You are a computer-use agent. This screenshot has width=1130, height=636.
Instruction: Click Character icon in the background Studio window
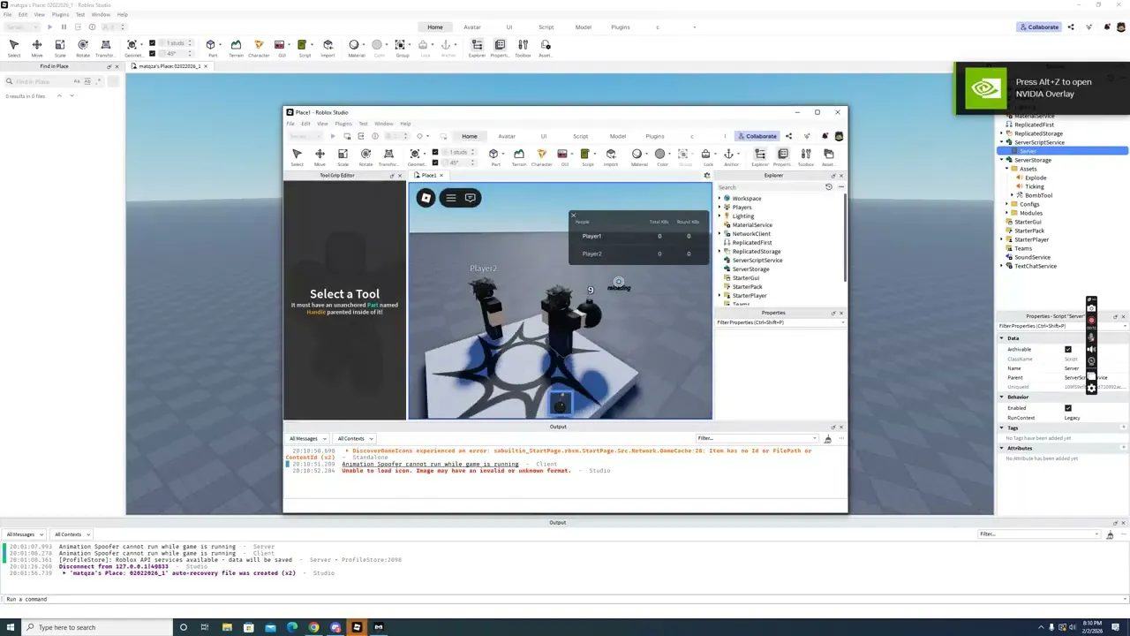tap(259, 48)
